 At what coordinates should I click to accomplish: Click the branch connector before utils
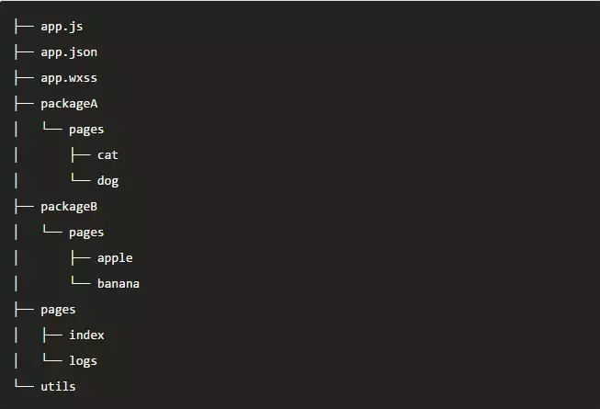(x=25, y=383)
